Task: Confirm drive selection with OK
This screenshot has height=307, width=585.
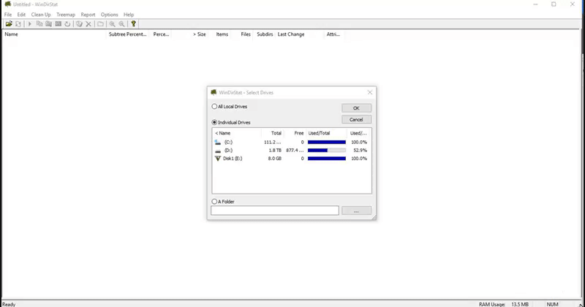Action: (356, 108)
